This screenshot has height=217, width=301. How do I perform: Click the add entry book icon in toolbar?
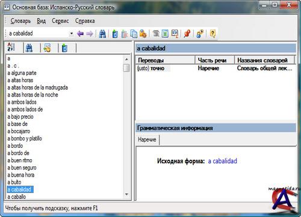[115, 34]
